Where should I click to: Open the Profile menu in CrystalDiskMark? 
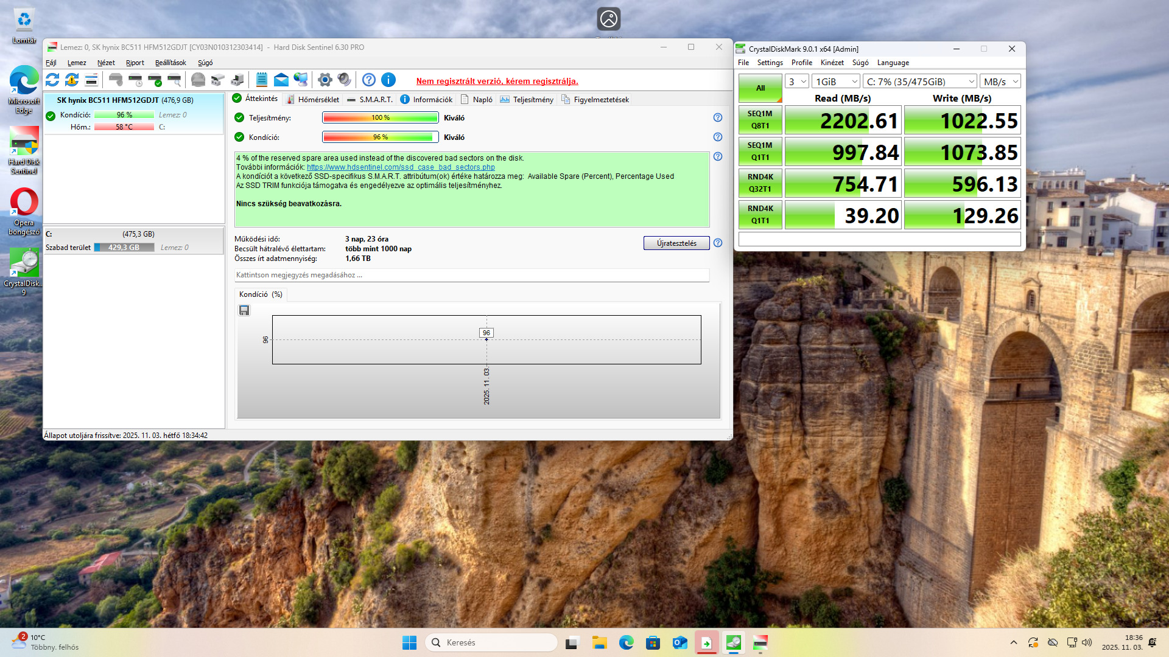coord(801,63)
